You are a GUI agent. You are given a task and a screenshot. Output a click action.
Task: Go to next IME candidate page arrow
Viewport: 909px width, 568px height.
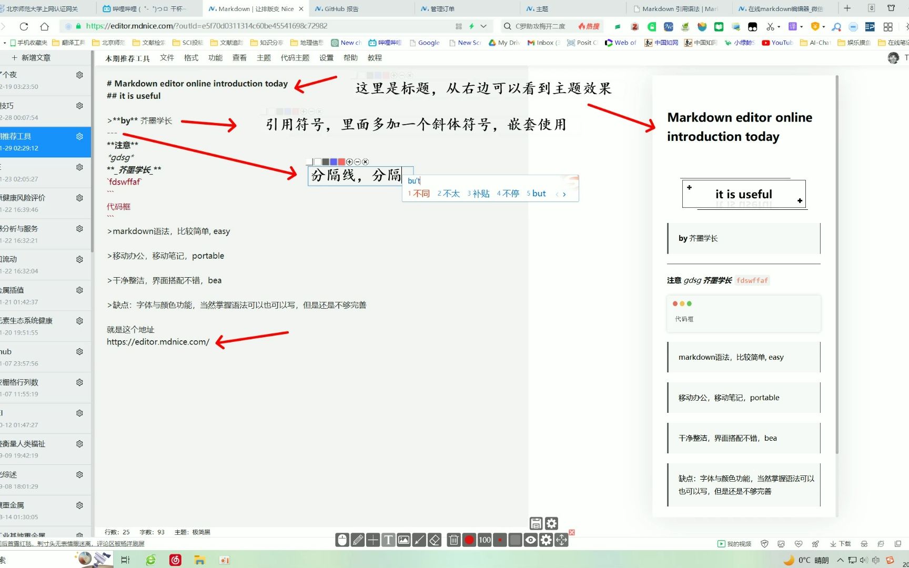click(564, 194)
